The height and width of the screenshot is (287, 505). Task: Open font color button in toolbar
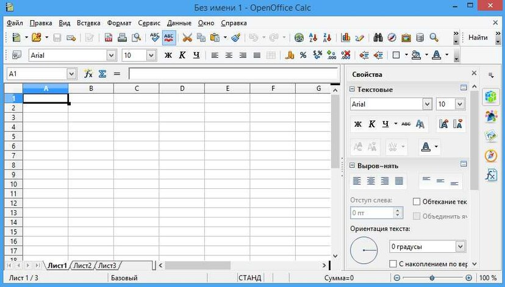point(437,55)
